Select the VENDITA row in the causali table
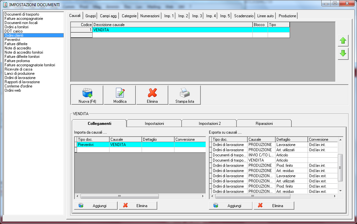Viewport: 357px width, 224px height. tap(180, 30)
